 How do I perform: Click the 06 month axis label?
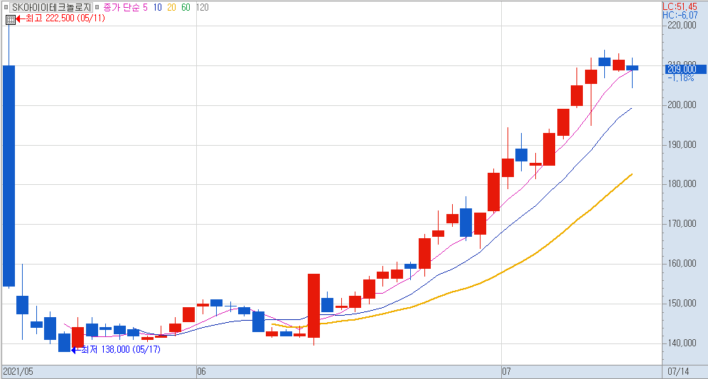[x=201, y=372]
